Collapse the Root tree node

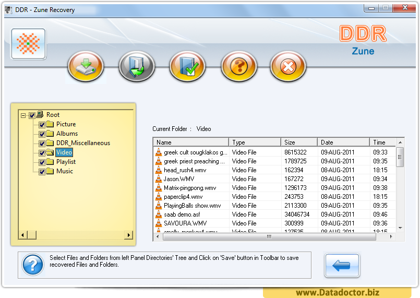tap(23, 115)
